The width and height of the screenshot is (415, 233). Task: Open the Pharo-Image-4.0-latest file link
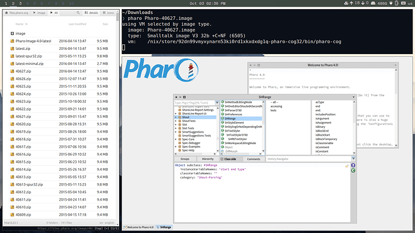pyautogui.click(x=33, y=41)
